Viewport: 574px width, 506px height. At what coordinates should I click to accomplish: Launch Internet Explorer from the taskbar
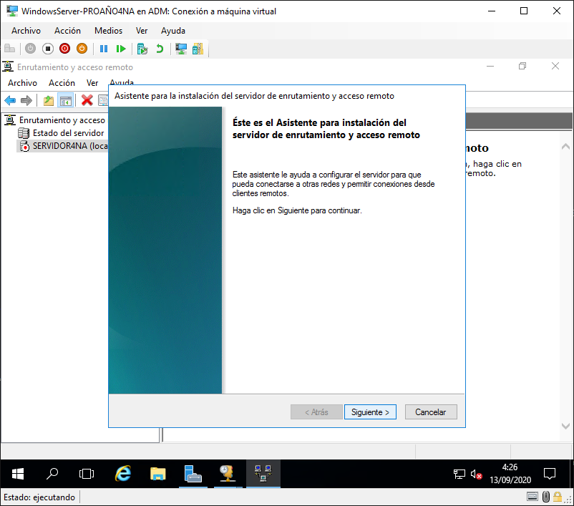click(x=123, y=474)
